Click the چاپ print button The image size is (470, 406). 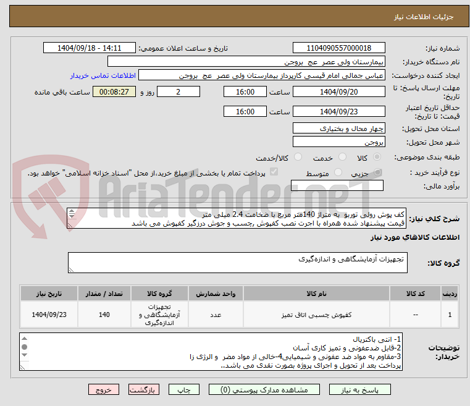click(x=184, y=389)
